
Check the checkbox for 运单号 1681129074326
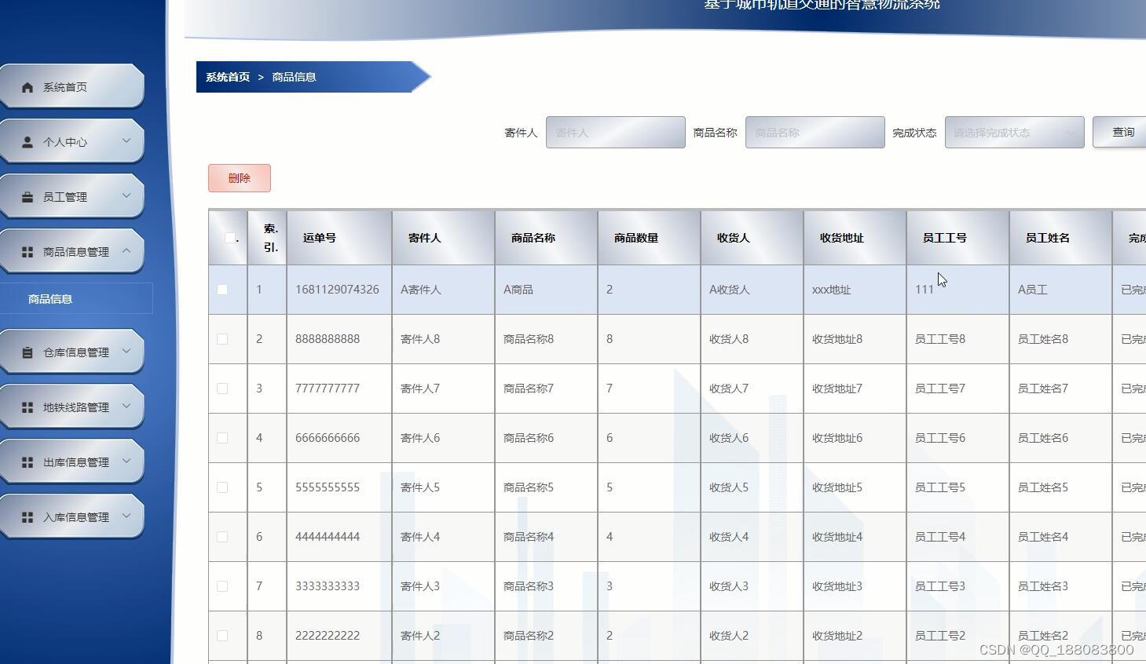222,290
